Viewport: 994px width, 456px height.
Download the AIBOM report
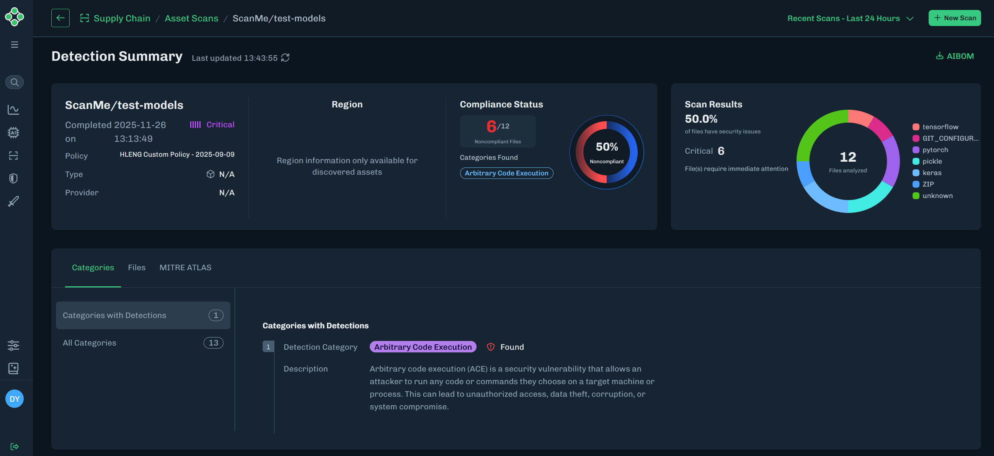coord(955,56)
